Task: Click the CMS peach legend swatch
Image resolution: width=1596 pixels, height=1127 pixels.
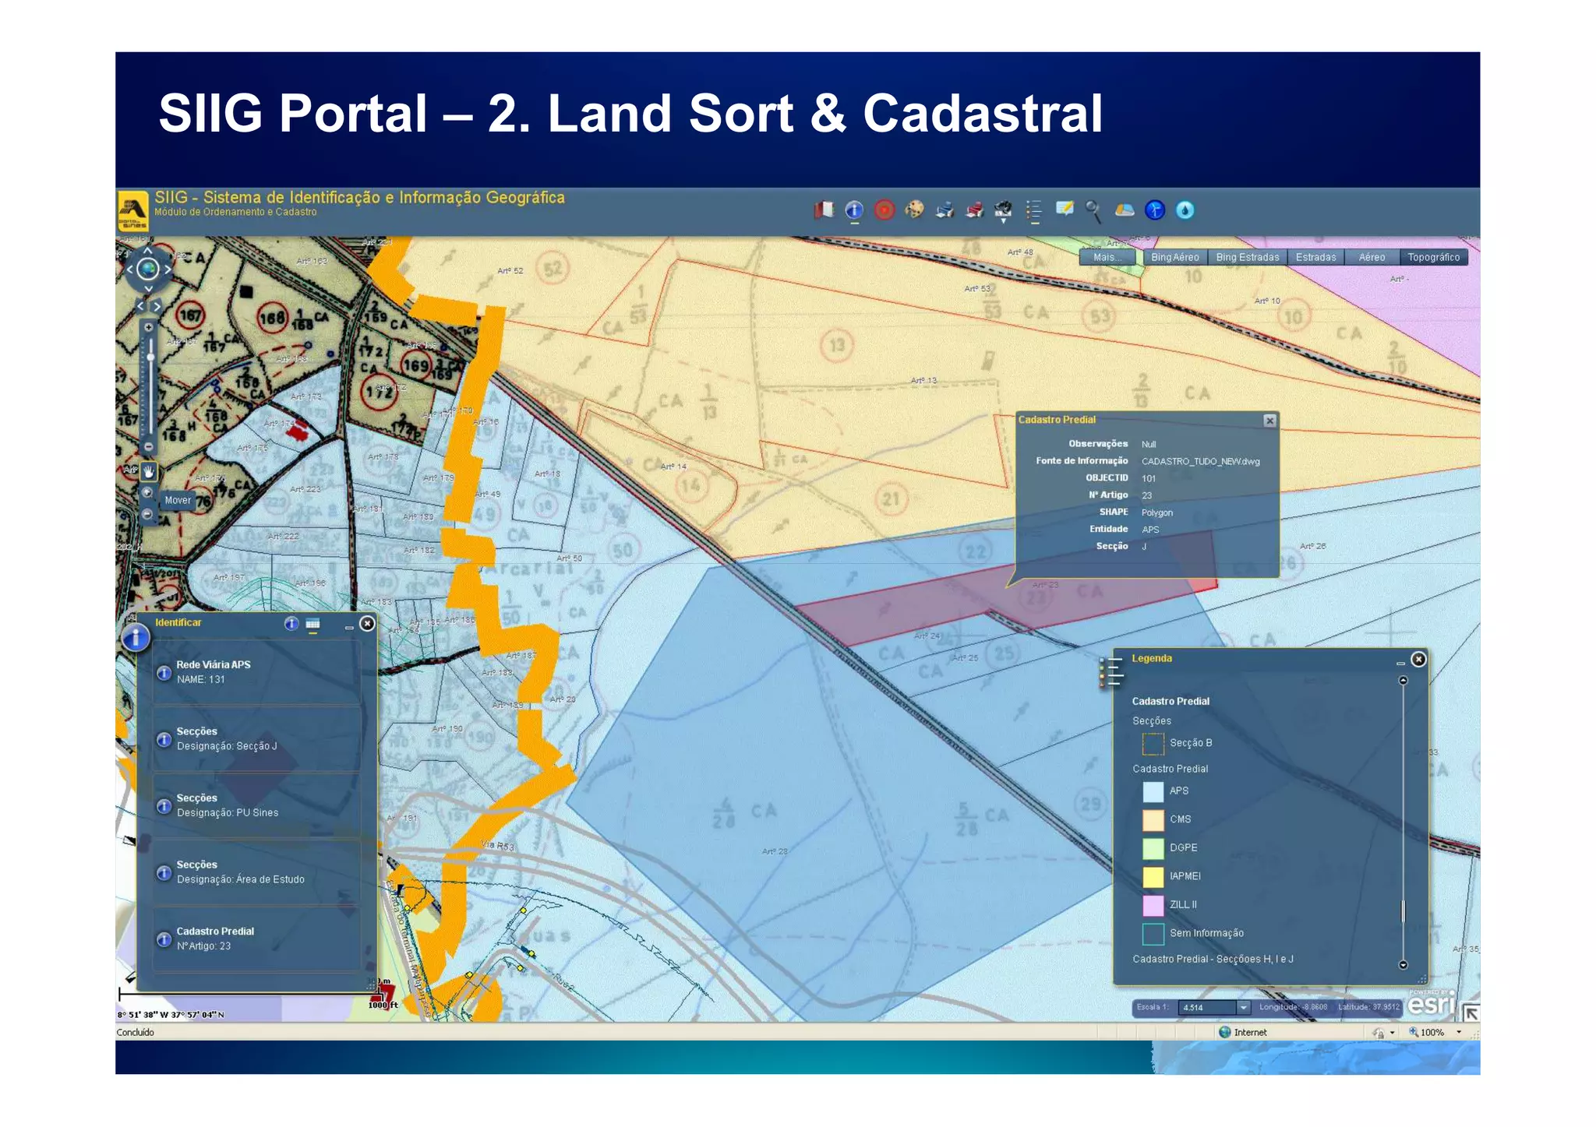Action: [x=1153, y=820]
